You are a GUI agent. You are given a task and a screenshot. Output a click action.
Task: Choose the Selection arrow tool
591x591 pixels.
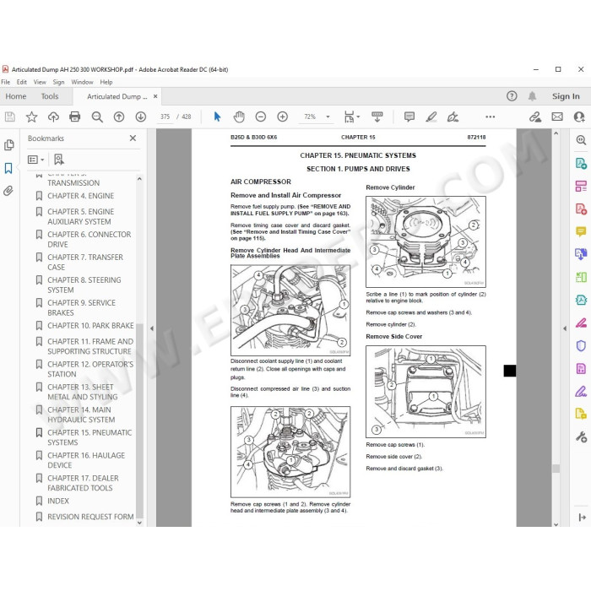point(217,117)
